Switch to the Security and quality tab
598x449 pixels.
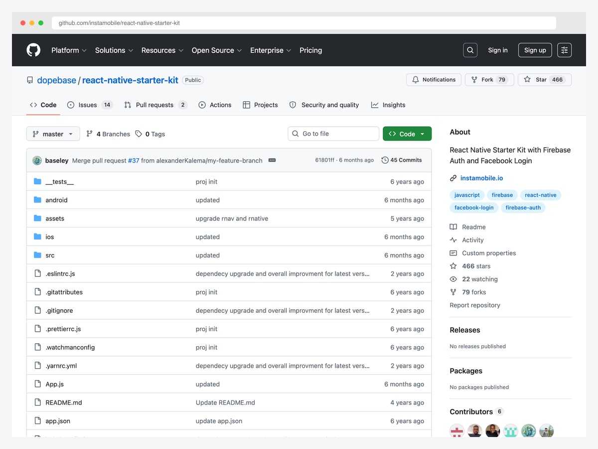[324, 105]
